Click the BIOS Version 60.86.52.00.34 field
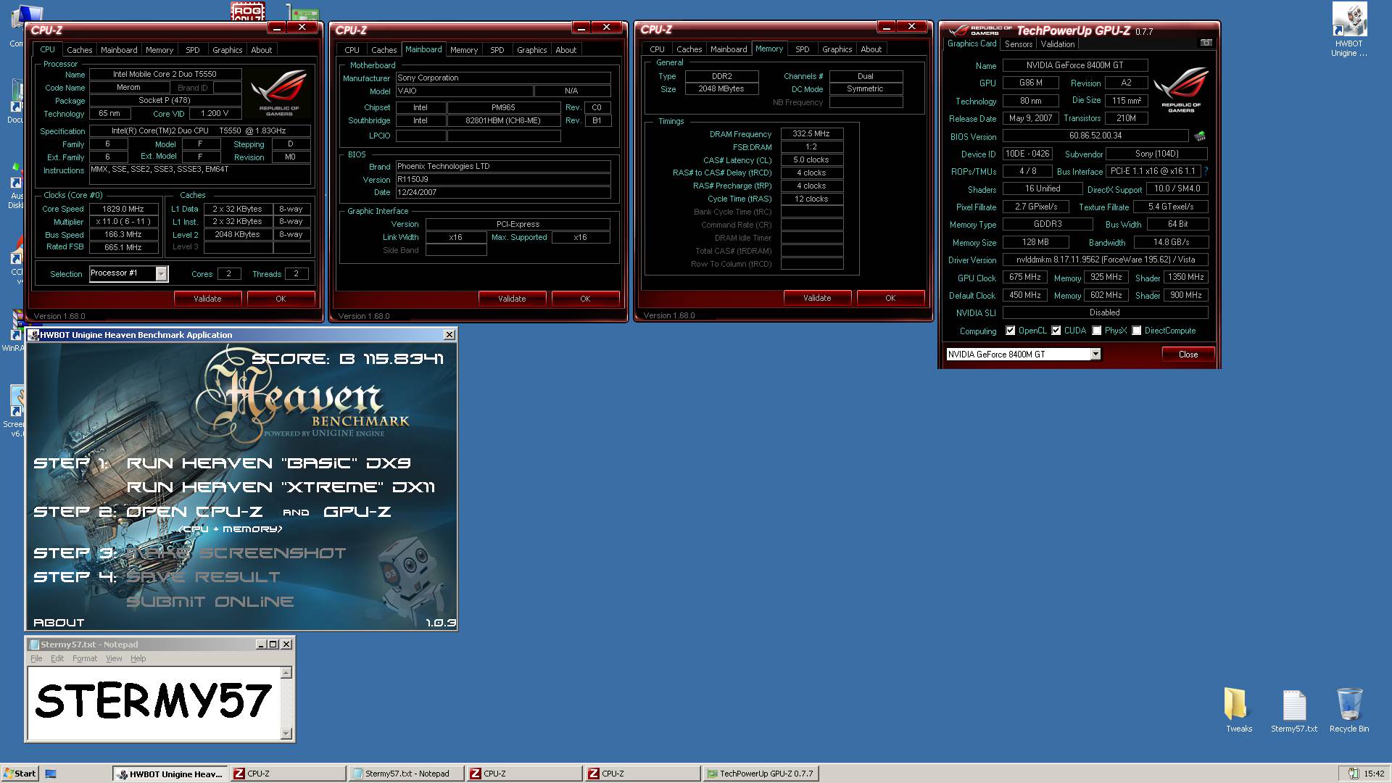1392x783 pixels. click(1095, 136)
